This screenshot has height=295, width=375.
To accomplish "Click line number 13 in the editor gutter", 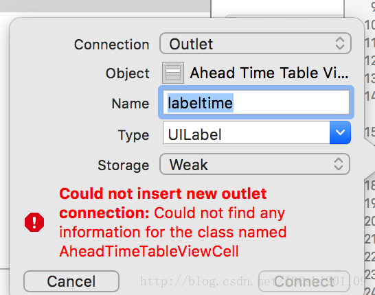I will point(370,78).
